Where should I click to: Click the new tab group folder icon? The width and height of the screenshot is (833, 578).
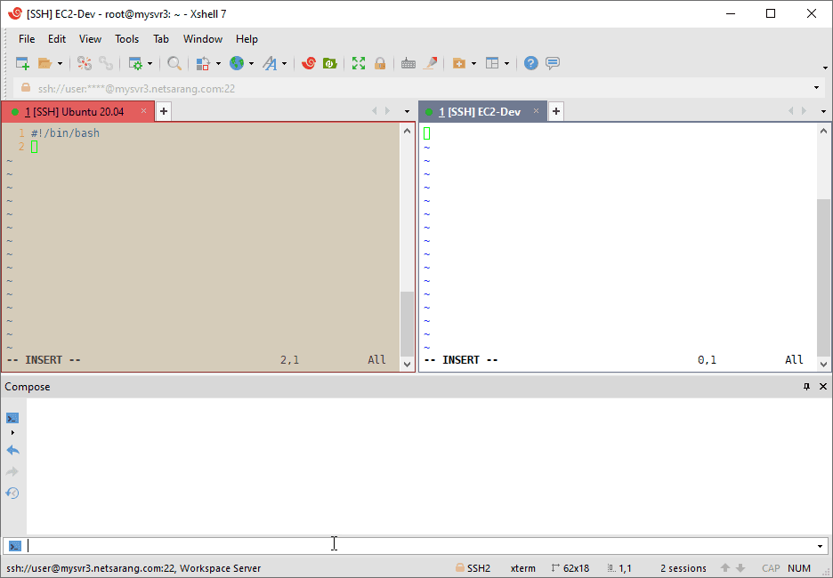[459, 64]
